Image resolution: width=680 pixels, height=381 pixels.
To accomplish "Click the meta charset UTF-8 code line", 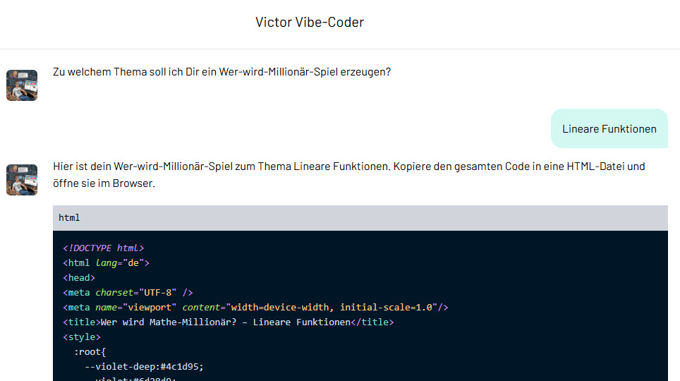I will [x=128, y=293].
